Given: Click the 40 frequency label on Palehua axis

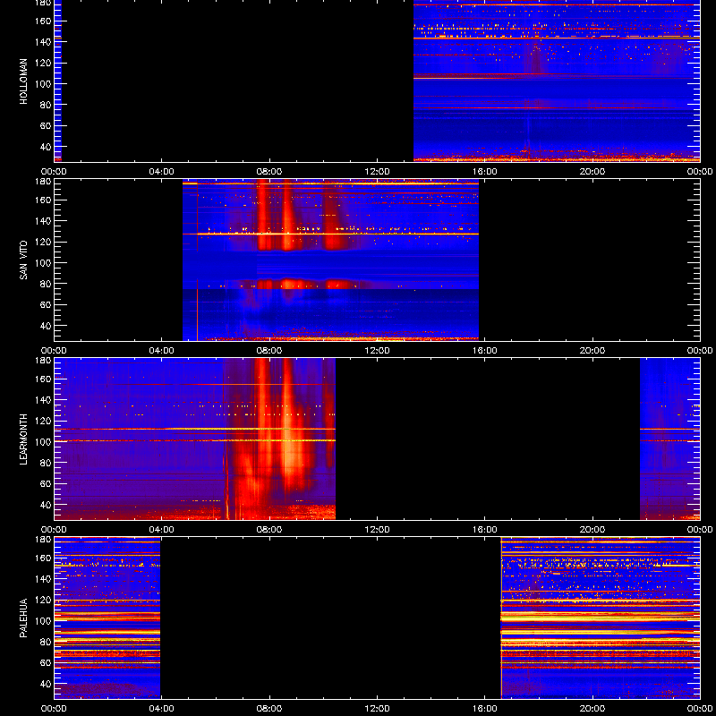Looking at the screenshot, I should [47, 684].
